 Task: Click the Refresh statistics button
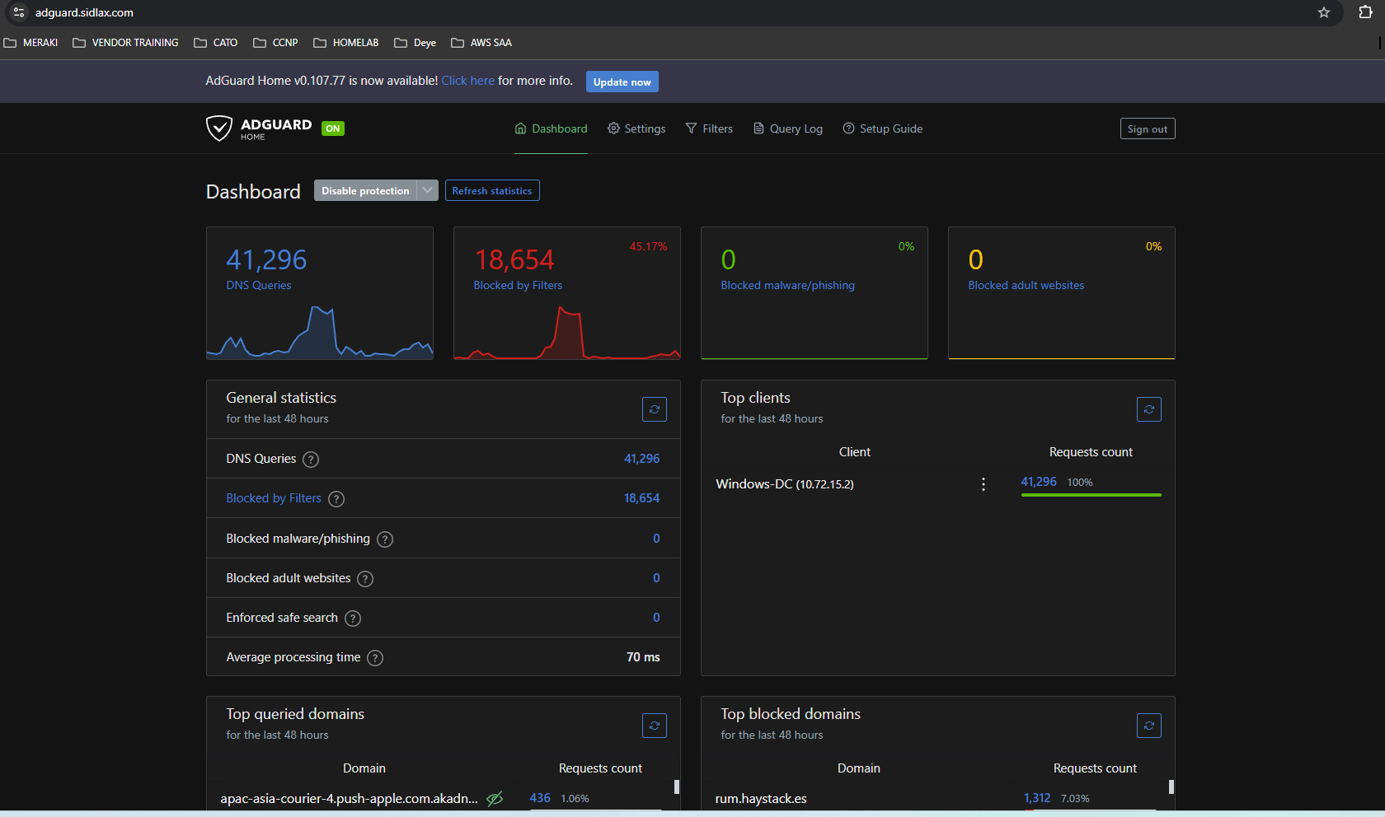[x=492, y=190]
